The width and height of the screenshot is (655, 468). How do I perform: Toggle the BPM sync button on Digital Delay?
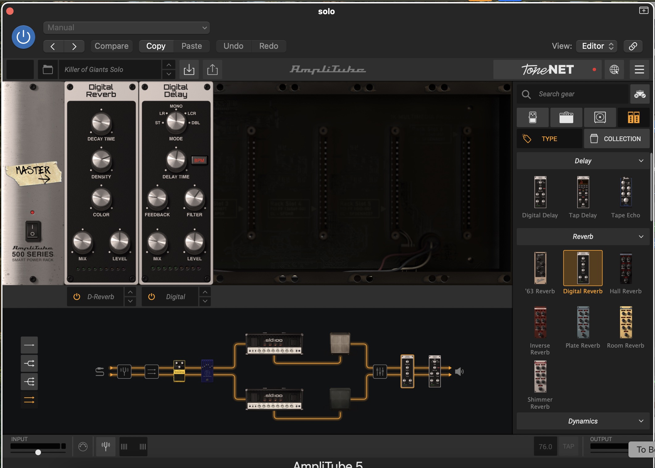pyautogui.click(x=199, y=160)
